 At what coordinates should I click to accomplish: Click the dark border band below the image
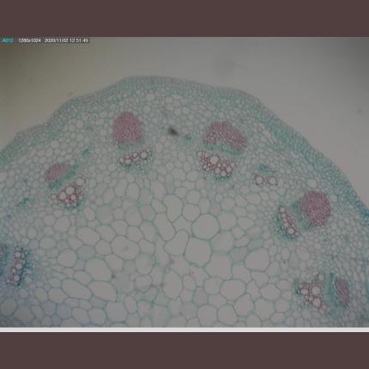(x=184, y=351)
